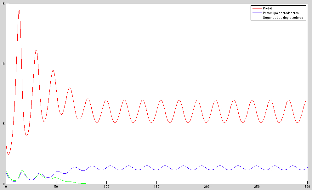The width and height of the screenshot is (312, 190).
Task: Click the deepest red trough after the first peak
Action: tap(27, 136)
